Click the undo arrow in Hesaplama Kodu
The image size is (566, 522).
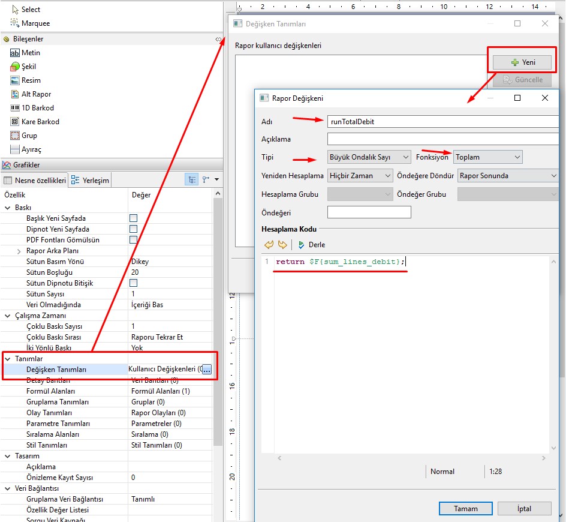pos(269,245)
